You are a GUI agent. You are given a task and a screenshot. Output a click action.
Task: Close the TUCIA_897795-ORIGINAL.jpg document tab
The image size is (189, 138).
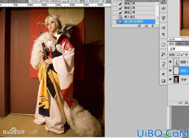tap(103, 1)
